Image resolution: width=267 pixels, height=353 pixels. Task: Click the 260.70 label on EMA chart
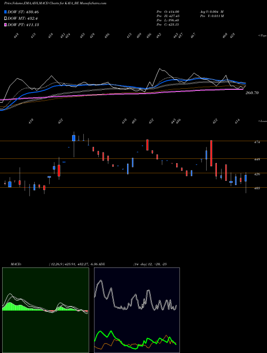coord(252,93)
